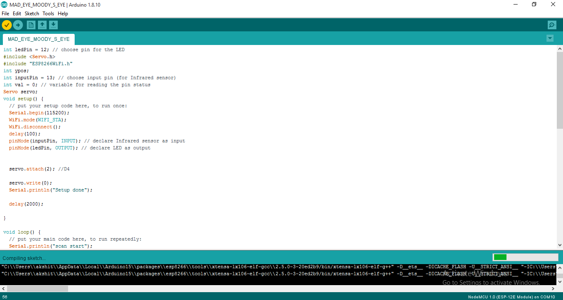563x300 pixels.
Task: Open the Serial Monitor magnifier icon
Action: click(x=552, y=25)
